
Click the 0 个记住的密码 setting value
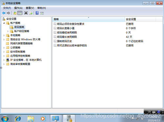[134, 41]
